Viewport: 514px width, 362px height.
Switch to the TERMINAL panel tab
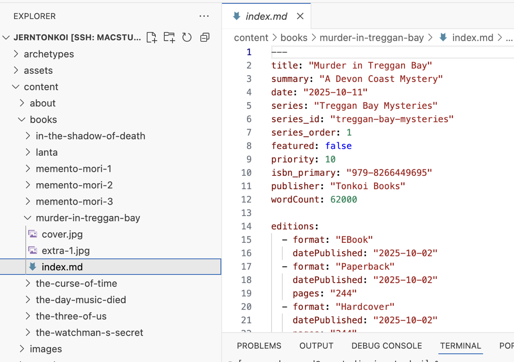[460, 346]
